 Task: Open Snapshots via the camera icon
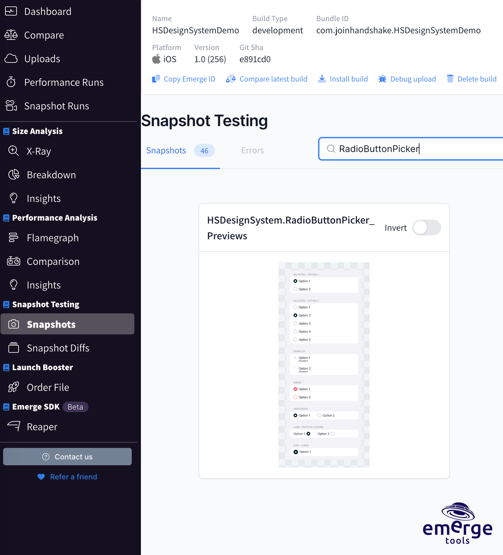(13, 324)
